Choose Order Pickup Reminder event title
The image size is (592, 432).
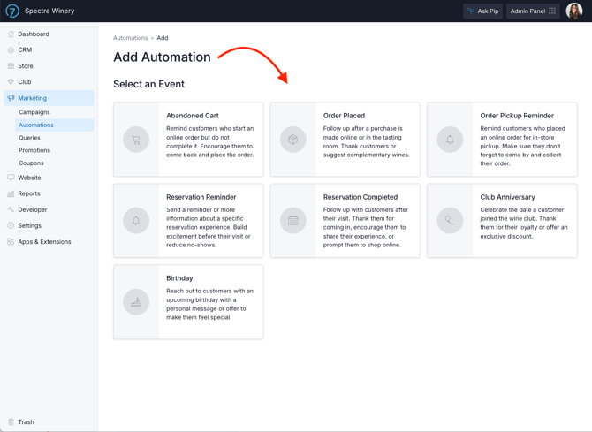point(517,116)
